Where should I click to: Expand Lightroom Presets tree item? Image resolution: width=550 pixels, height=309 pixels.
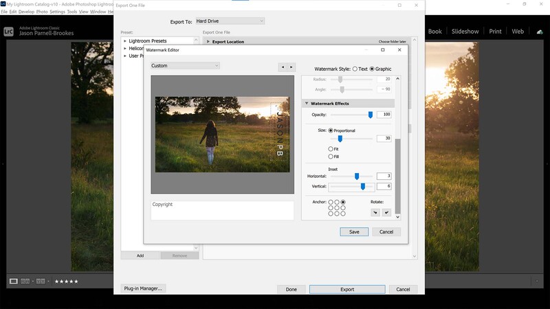pos(125,41)
